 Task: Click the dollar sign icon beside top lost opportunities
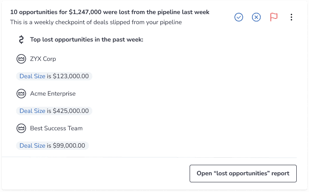click(x=21, y=40)
